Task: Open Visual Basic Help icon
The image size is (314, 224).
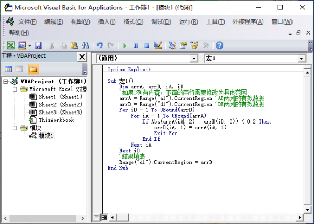Action: [x=219, y=46]
